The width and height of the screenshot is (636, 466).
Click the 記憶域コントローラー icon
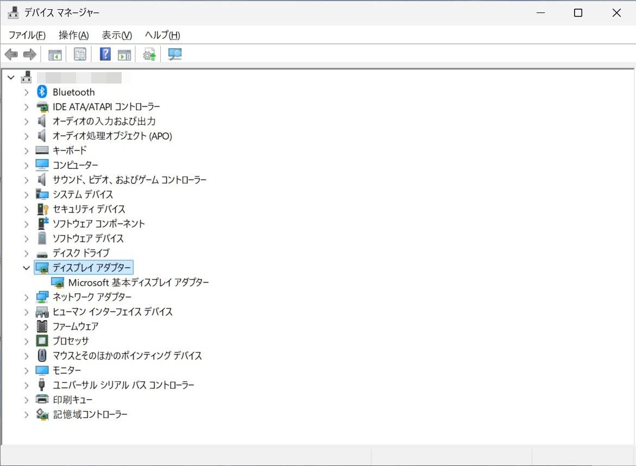42,414
